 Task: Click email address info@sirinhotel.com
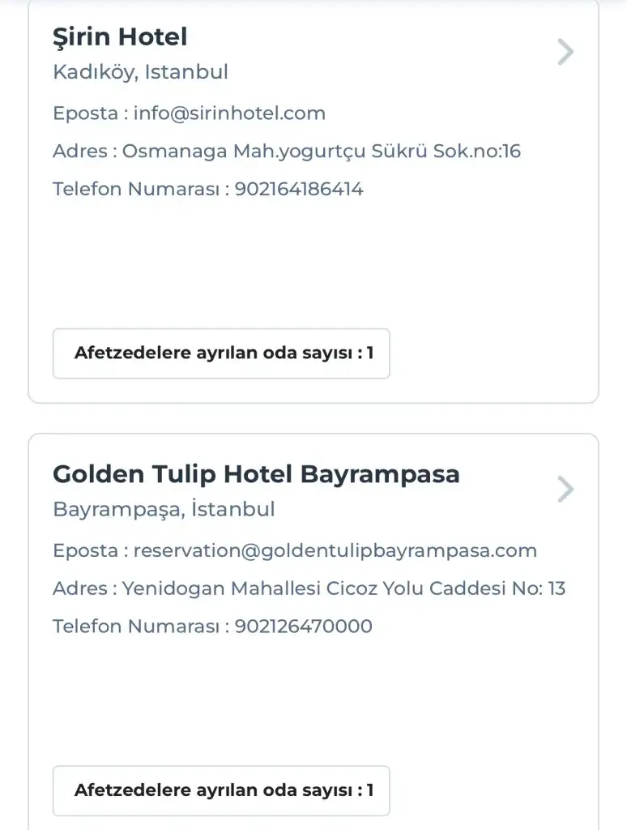[229, 113]
